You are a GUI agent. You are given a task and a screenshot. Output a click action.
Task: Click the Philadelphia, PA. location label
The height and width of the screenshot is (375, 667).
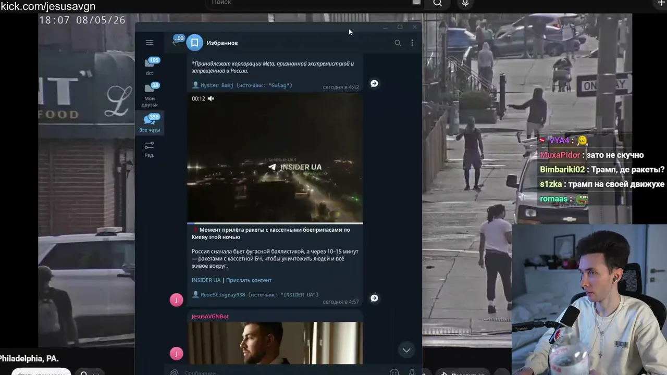tap(29, 359)
